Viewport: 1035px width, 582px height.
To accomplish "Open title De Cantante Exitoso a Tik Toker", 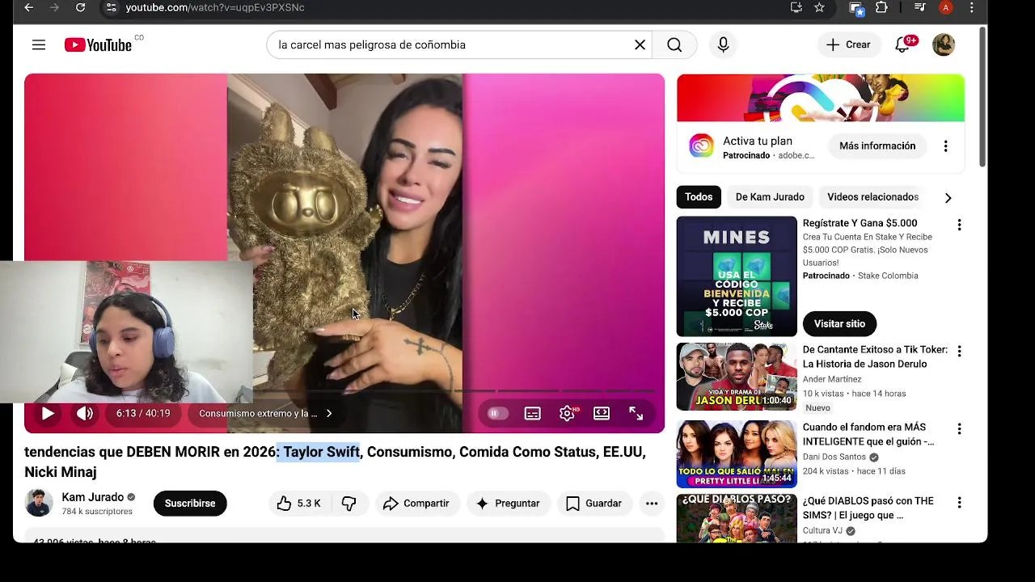I will pos(875,357).
